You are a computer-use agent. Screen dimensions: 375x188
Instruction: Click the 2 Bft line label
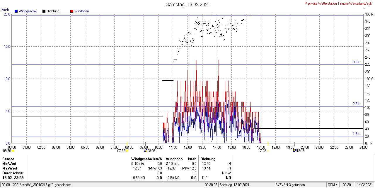click(x=356, y=104)
